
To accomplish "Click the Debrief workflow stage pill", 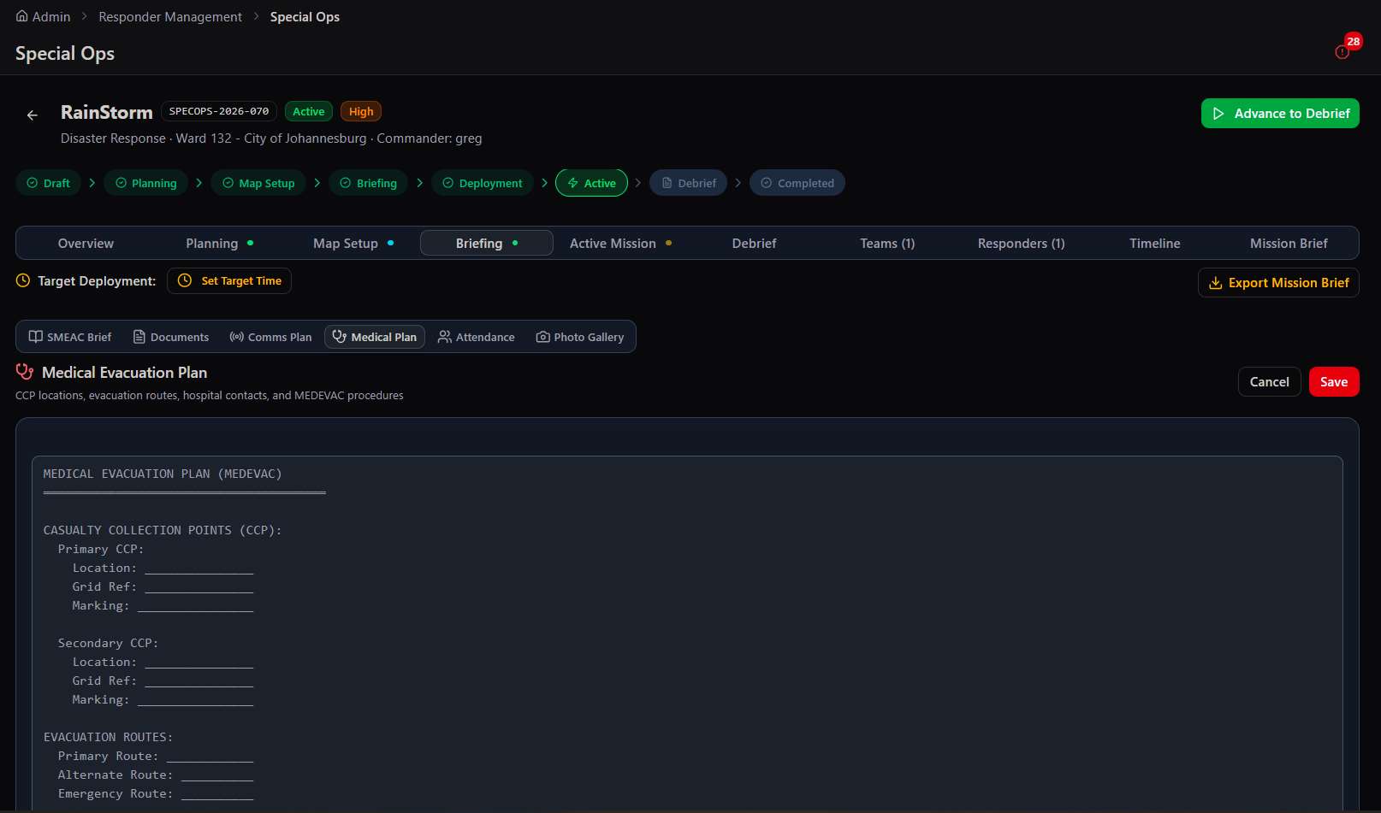I will (x=689, y=183).
